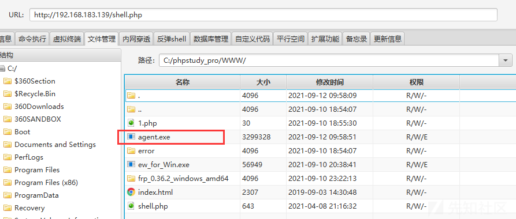516x219 pixels.
Task: Click the C:/ drive icon in tree
Action: pyautogui.click(x=3, y=69)
